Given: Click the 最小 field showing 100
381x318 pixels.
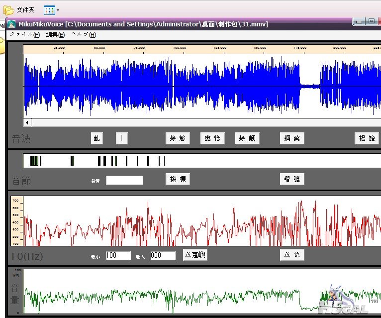Looking at the screenshot, I should tap(118, 255).
